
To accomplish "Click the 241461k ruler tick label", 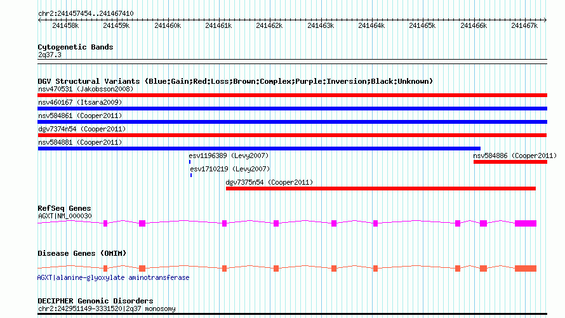I will click(x=218, y=25).
